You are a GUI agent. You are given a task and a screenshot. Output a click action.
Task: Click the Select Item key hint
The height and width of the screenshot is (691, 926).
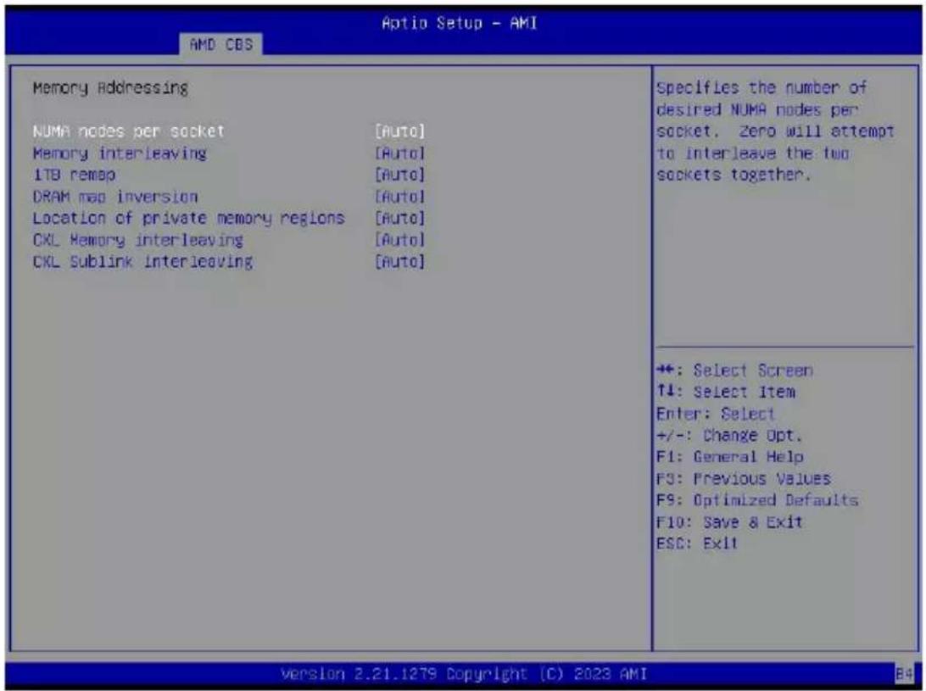(726, 392)
